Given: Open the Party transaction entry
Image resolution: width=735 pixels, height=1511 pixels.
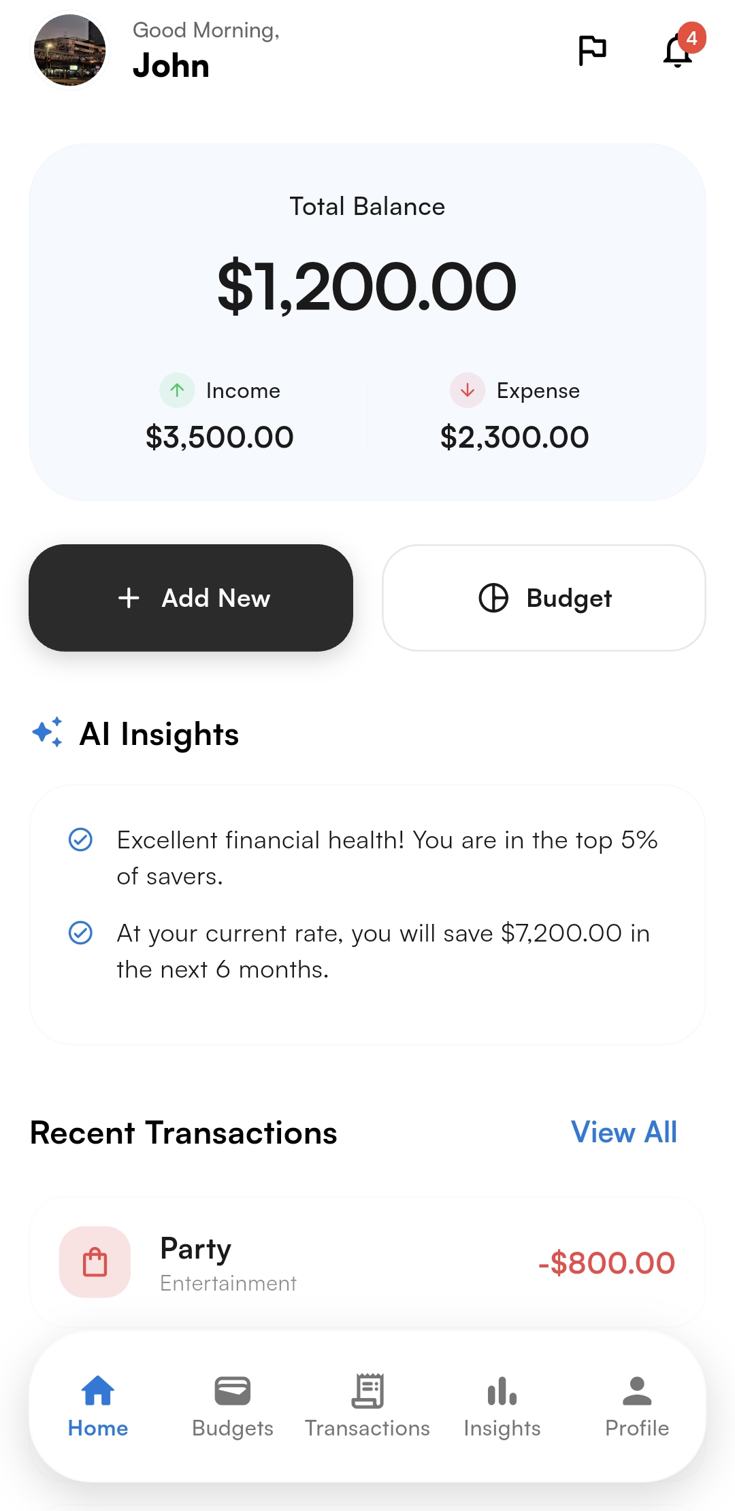Looking at the screenshot, I should coord(367,1263).
